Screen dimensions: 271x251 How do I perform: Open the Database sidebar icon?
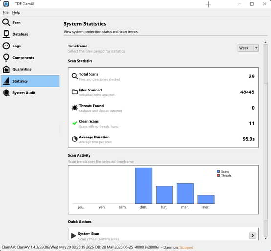[6, 34]
